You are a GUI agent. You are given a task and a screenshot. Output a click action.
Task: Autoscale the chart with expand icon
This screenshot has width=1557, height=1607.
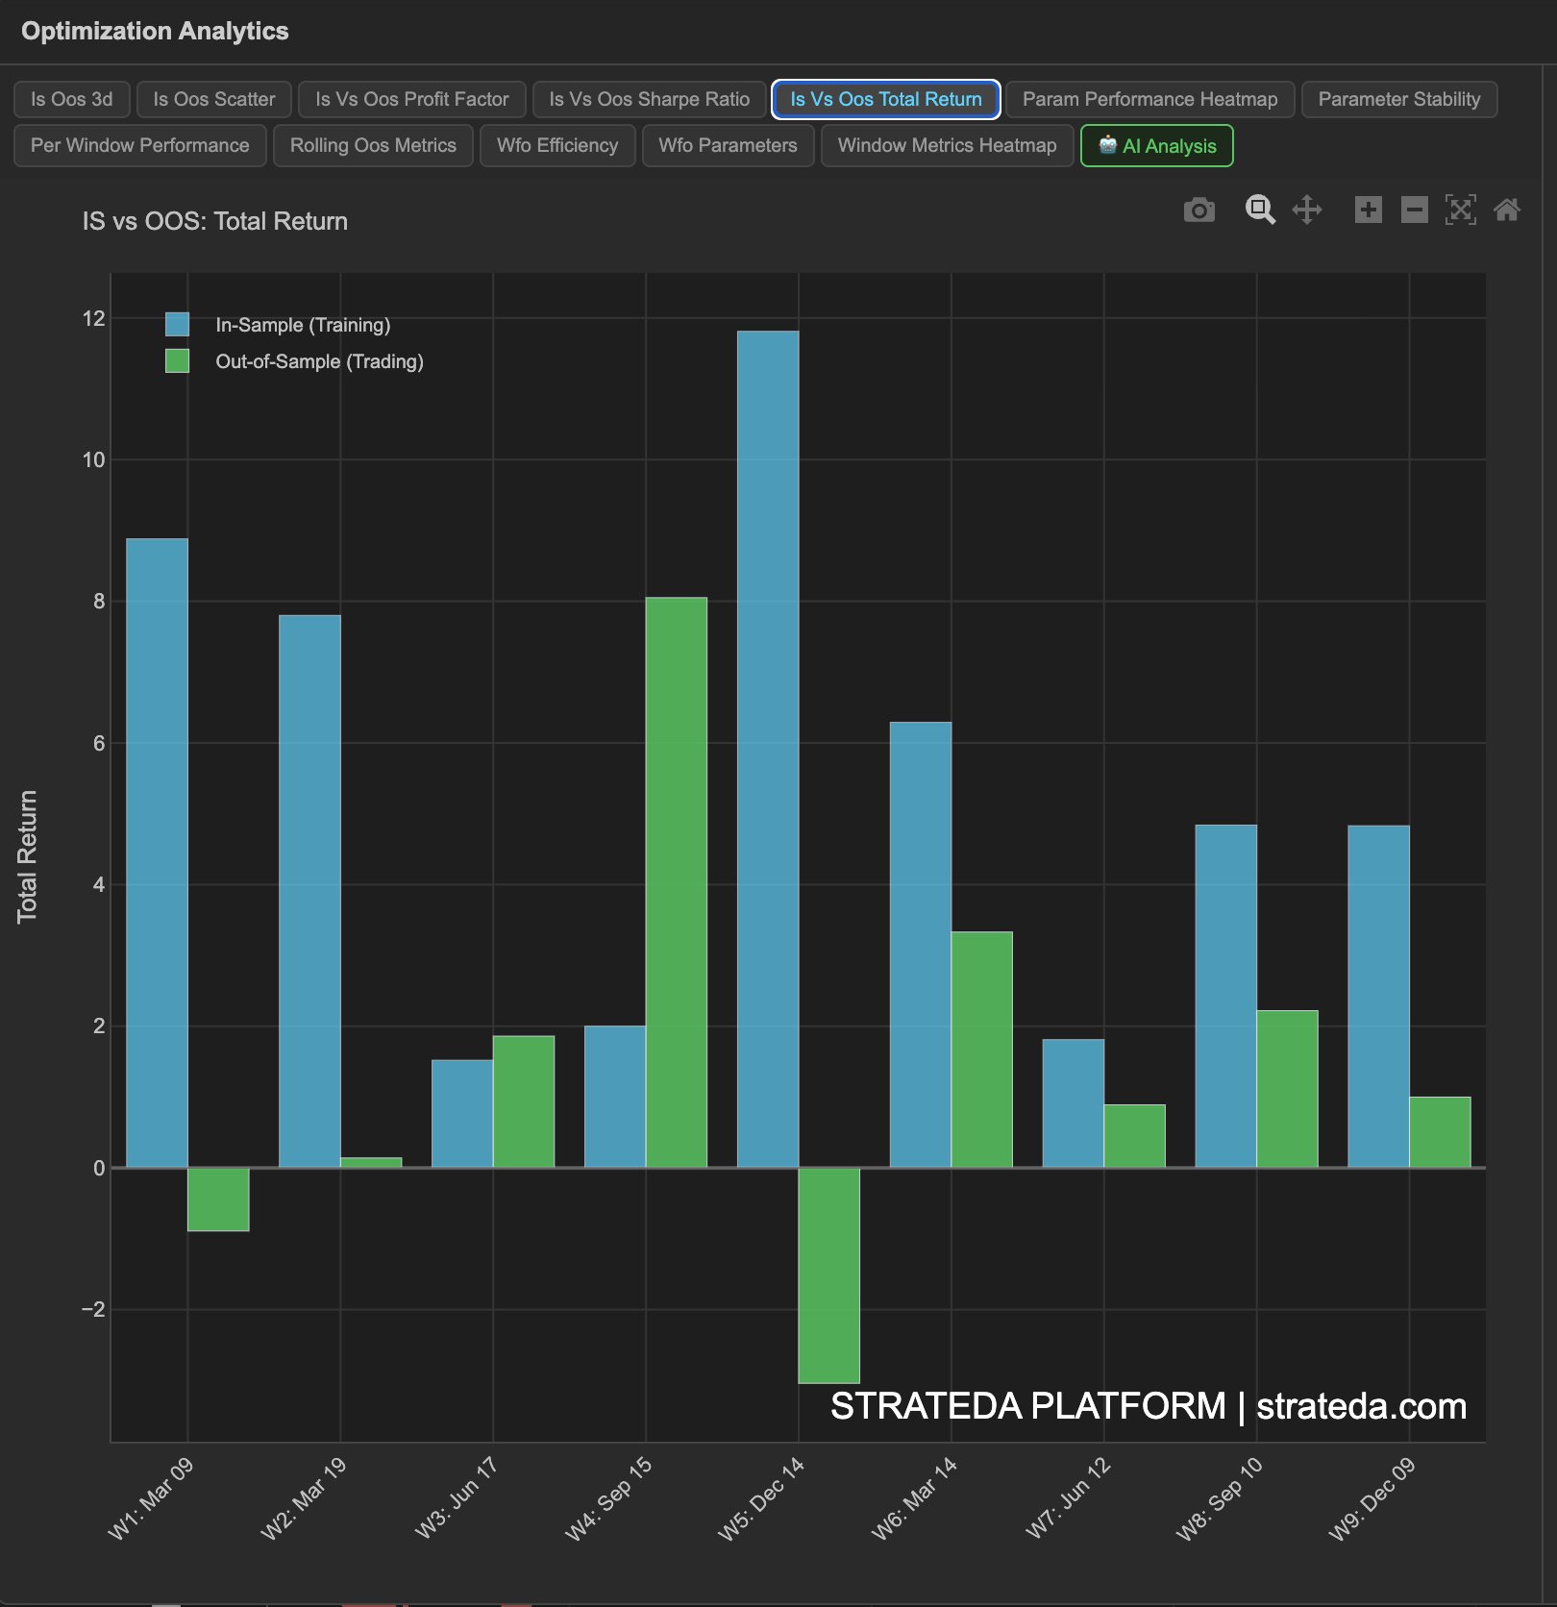1462,210
